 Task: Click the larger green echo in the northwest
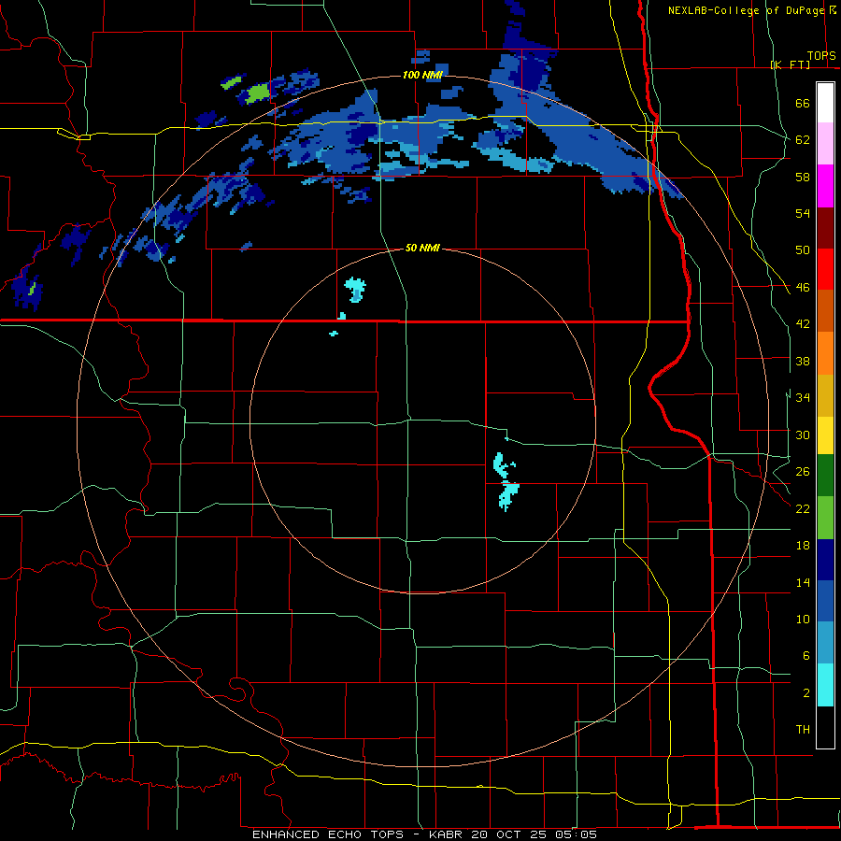point(257,93)
